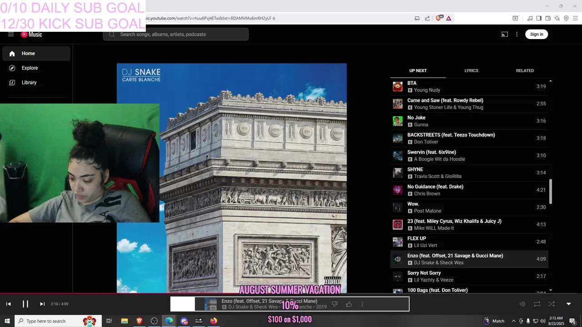Play 23 by Mike WiLL Made-It
582x327 pixels.
click(469, 225)
